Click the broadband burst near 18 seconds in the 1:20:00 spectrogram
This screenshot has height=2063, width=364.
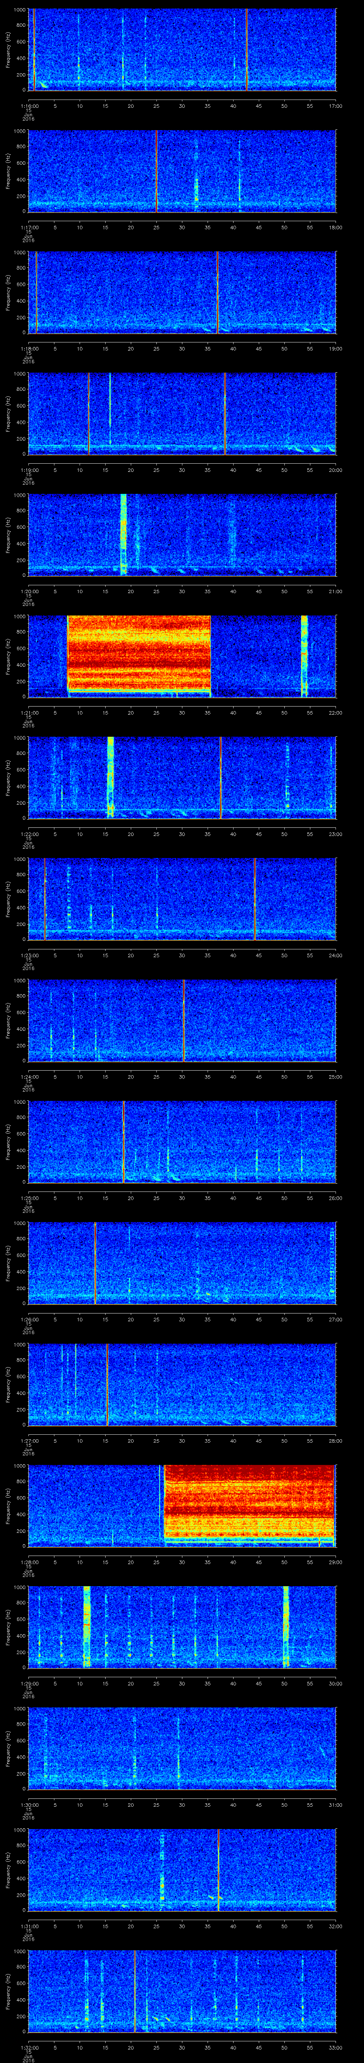pos(123,535)
